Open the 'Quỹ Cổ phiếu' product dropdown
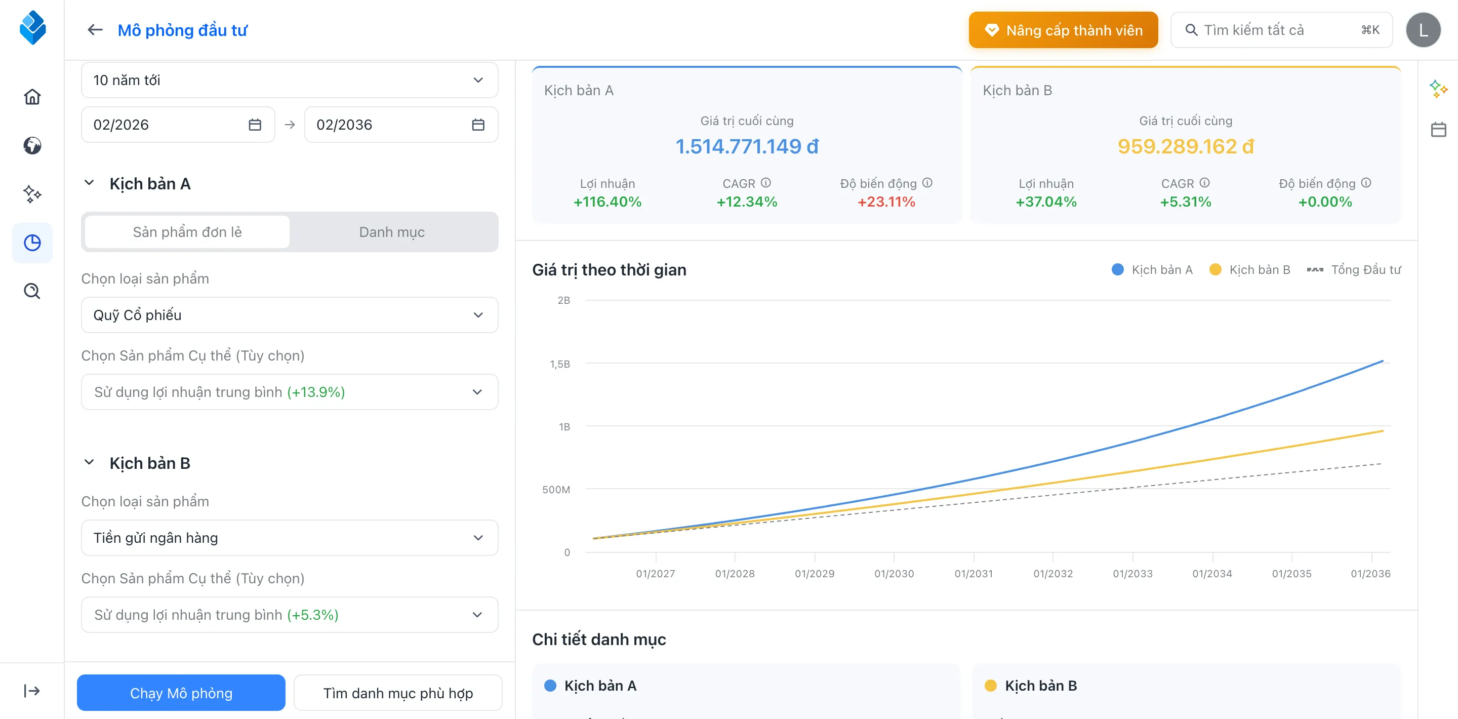The height and width of the screenshot is (719, 1458). [289, 315]
